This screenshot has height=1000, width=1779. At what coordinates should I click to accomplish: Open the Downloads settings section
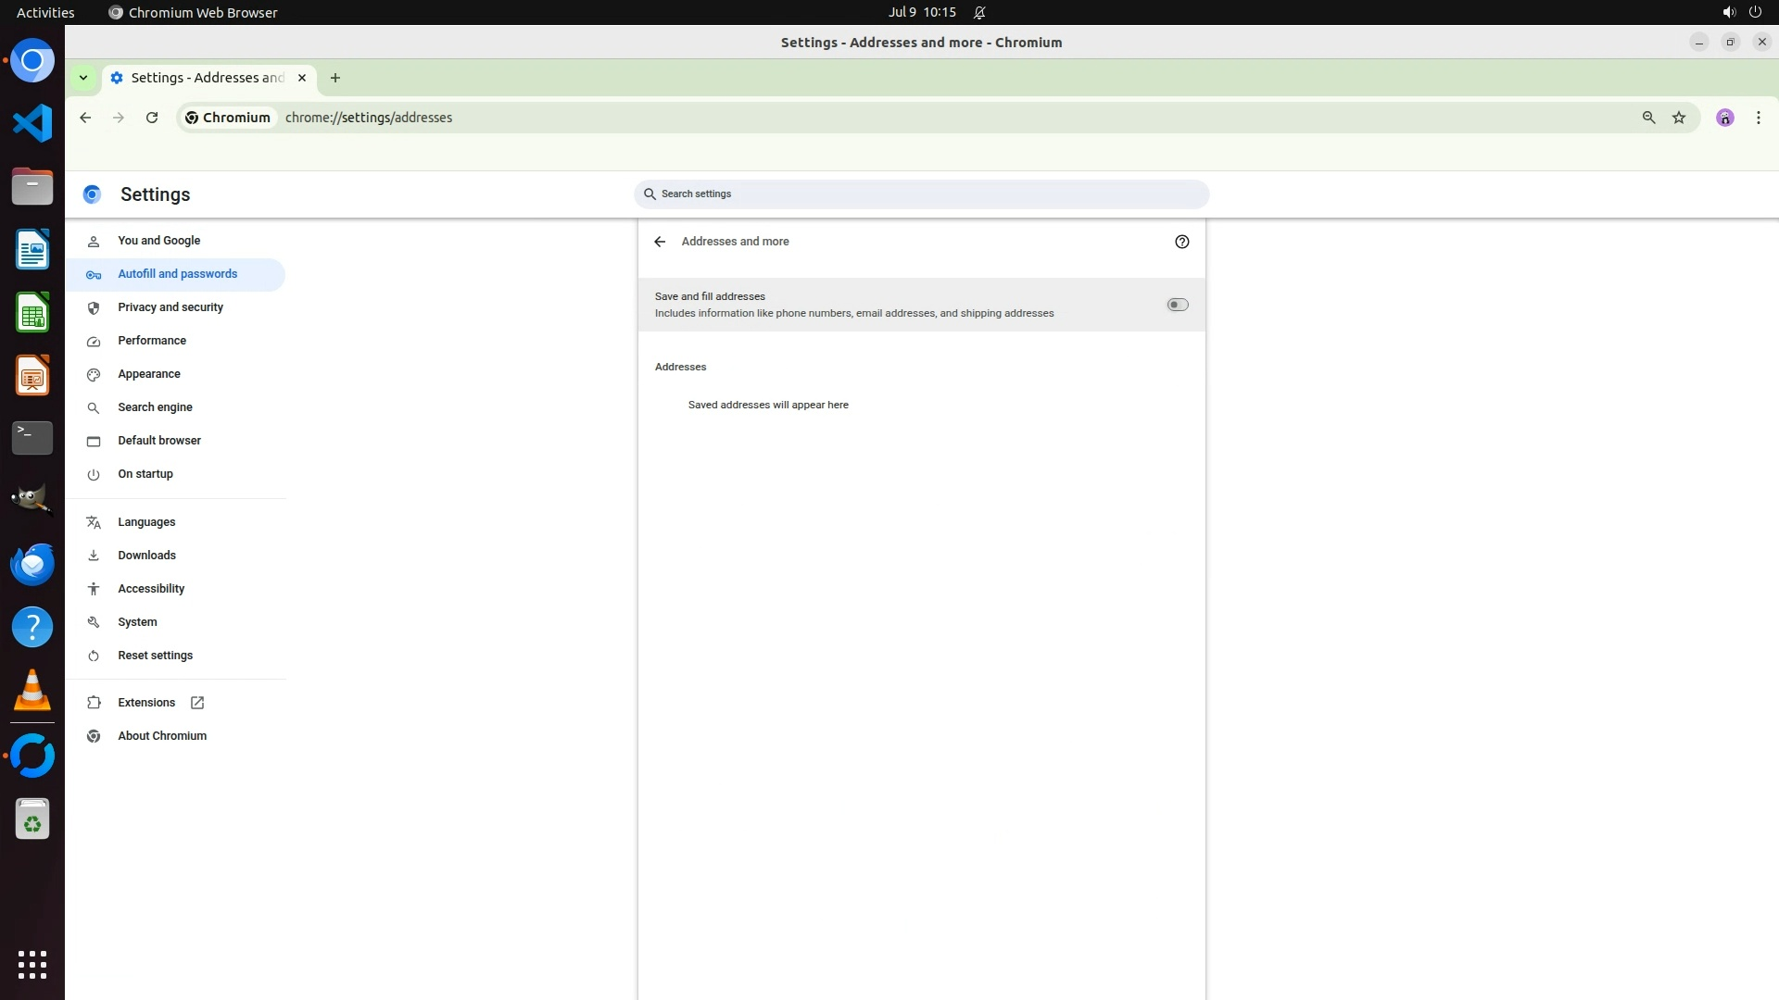[x=146, y=556]
